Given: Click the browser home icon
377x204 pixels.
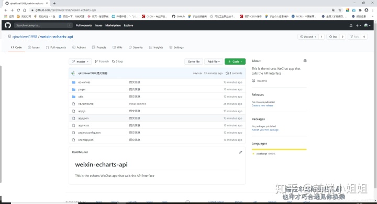Looking at the screenshot, I should click(x=25, y=10).
